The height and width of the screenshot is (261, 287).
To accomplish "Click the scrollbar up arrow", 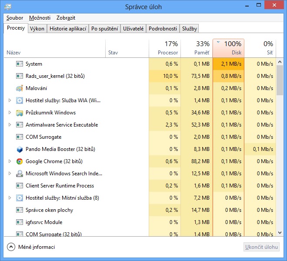I will pos(280,62).
